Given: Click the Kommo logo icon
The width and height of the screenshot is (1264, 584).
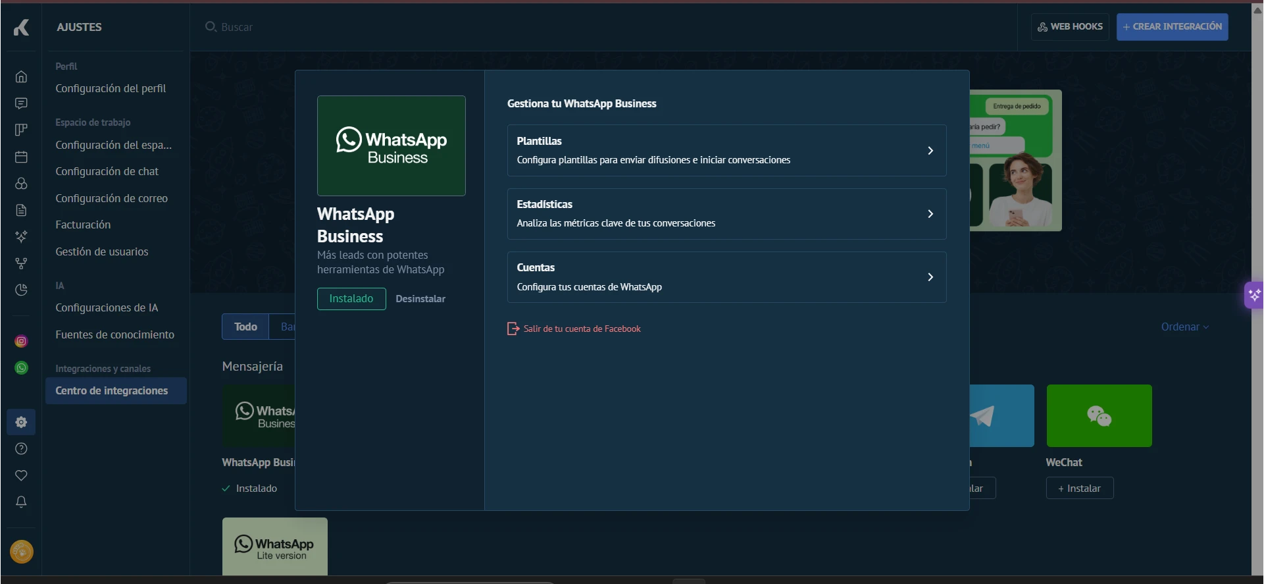Looking at the screenshot, I should tap(22, 27).
